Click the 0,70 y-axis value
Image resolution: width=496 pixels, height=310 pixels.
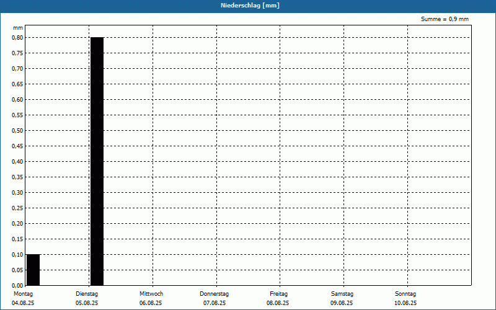tap(17, 69)
